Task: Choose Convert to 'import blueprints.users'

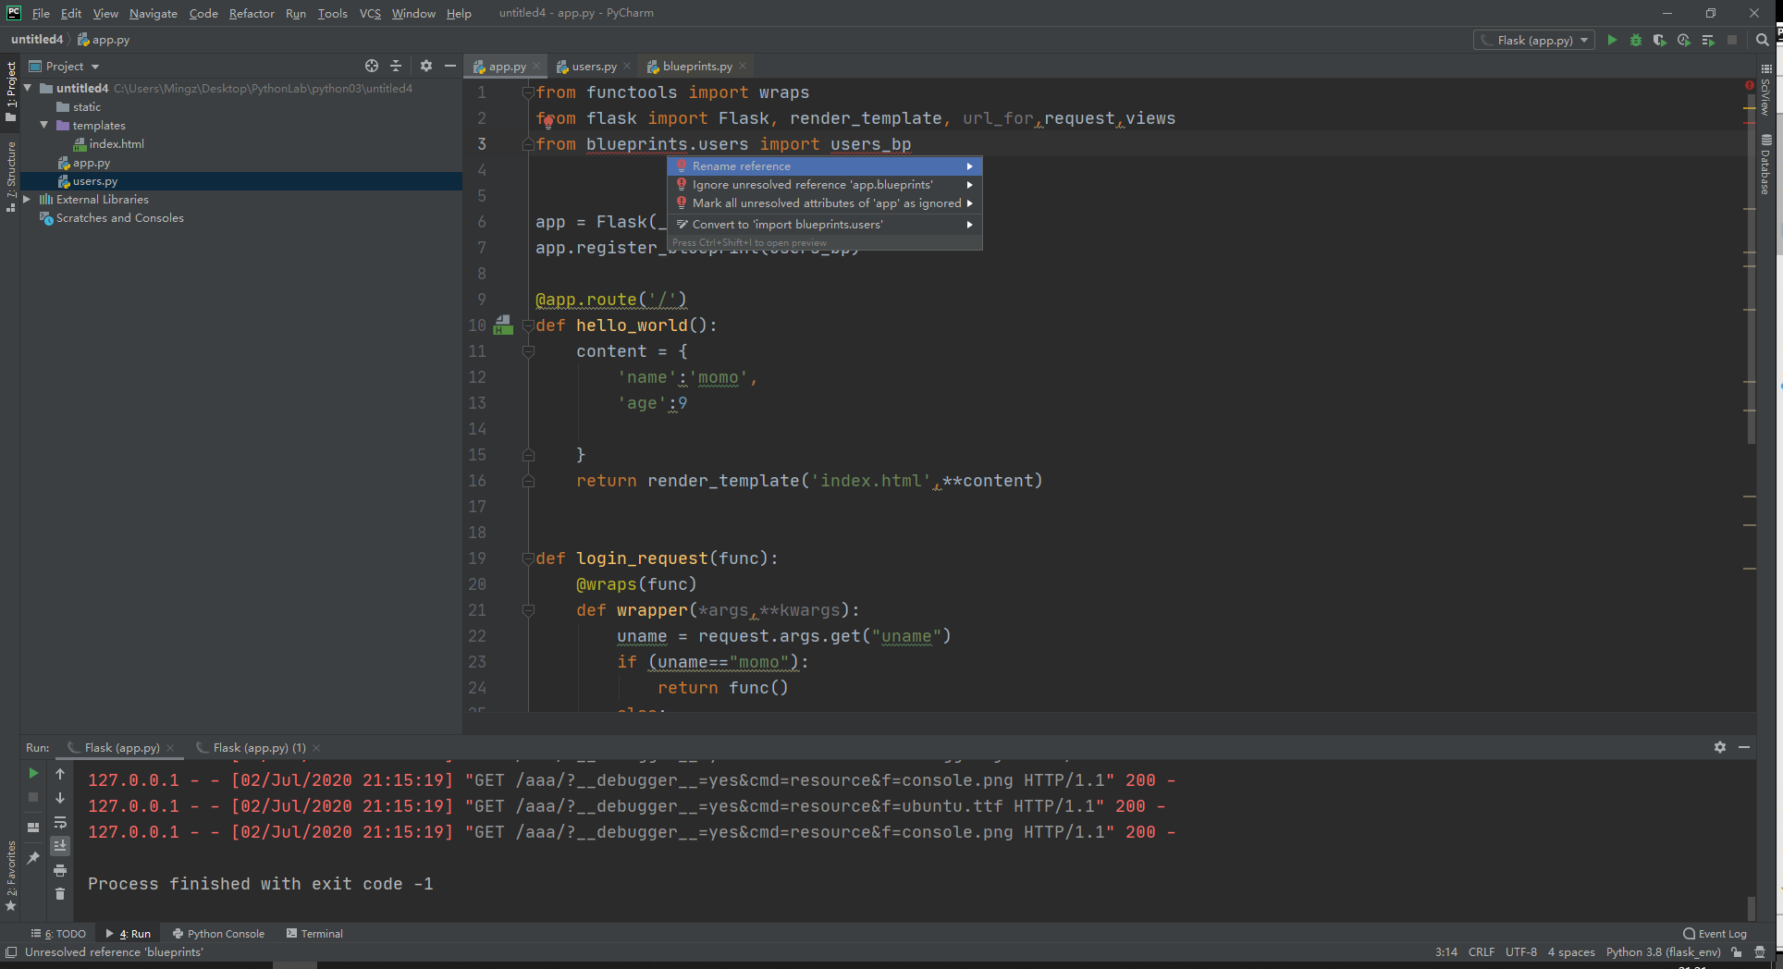Action: (824, 225)
